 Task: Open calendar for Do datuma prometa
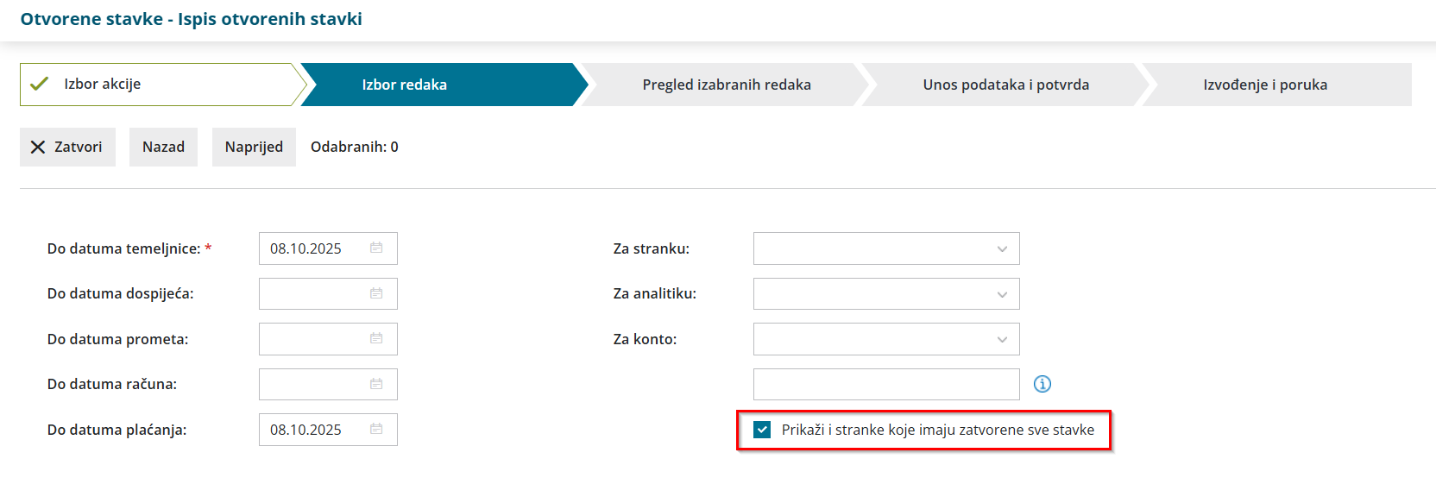(x=376, y=338)
